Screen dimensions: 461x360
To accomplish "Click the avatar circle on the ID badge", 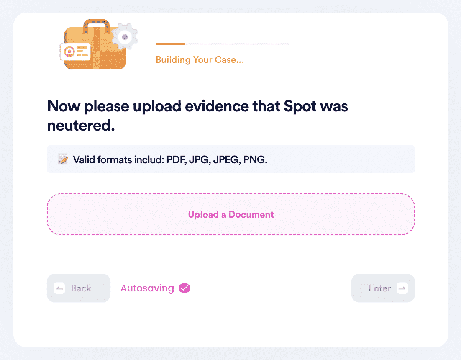I will click(70, 52).
